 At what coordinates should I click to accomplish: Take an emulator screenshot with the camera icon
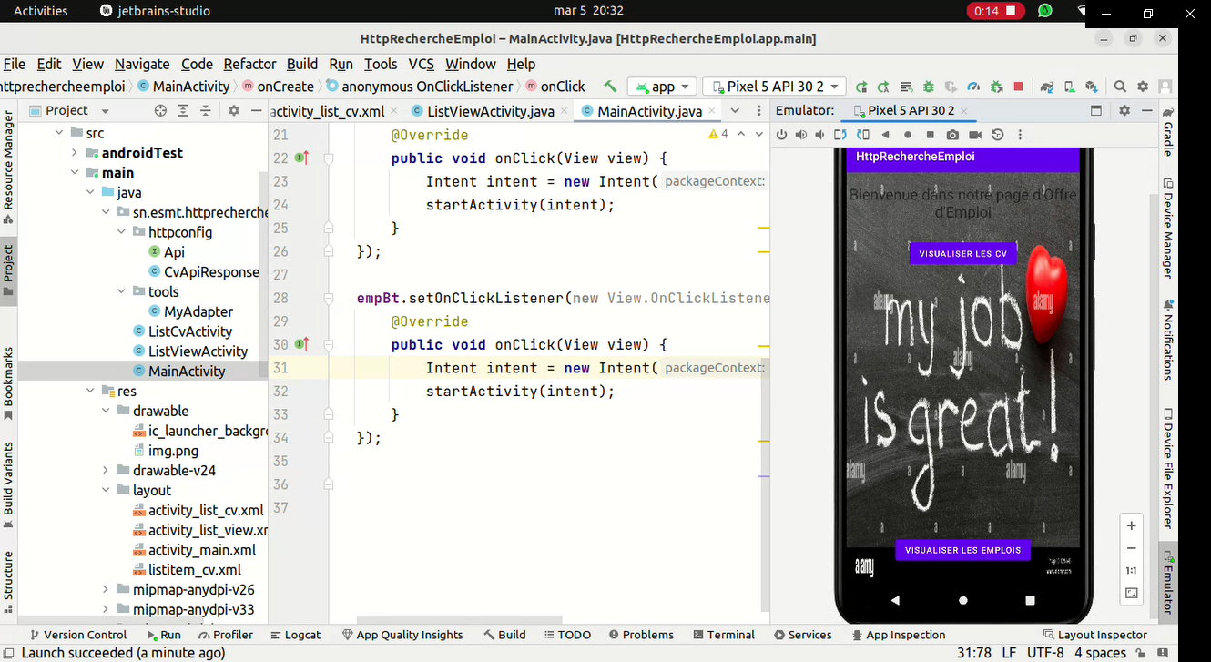click(x=953, y=134)
